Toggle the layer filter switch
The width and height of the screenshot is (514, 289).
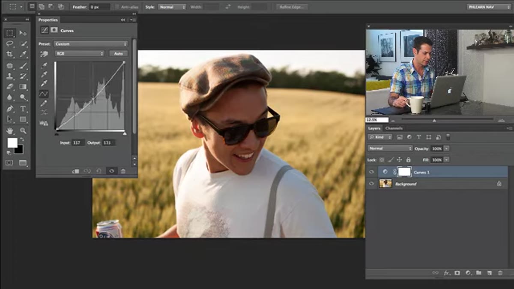[448, 137]
